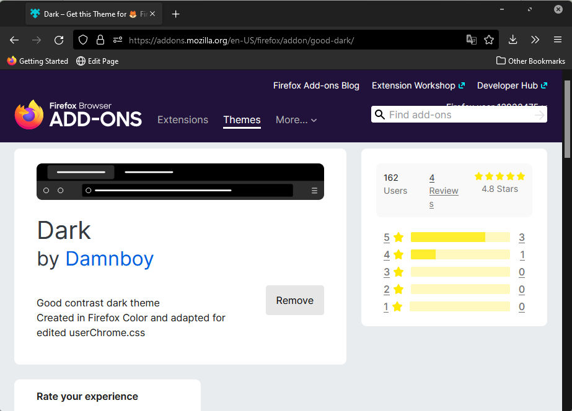Click the forward navigation arrow

[37, 40]
